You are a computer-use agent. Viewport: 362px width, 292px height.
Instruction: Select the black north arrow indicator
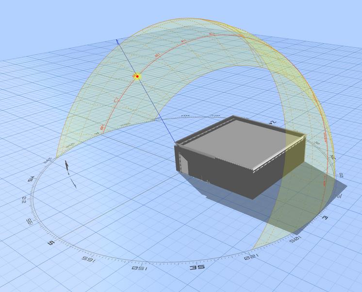pos(70,174)
